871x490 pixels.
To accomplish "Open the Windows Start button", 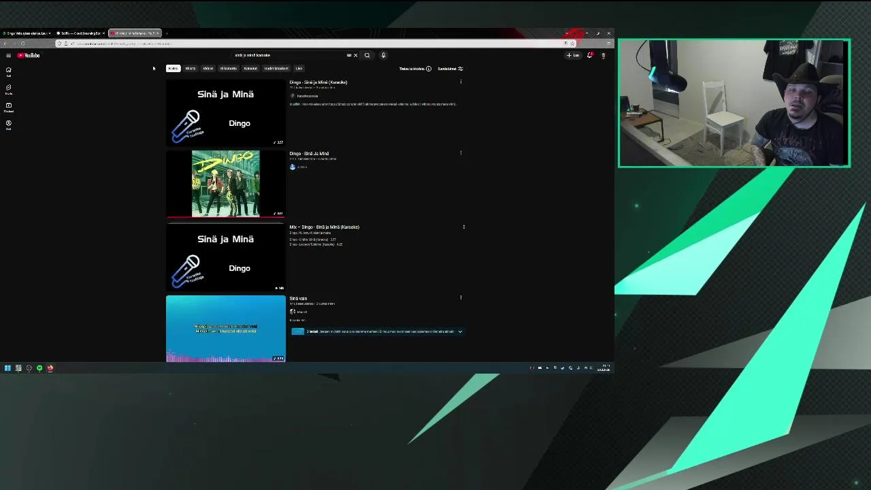I will coord(7,368).
